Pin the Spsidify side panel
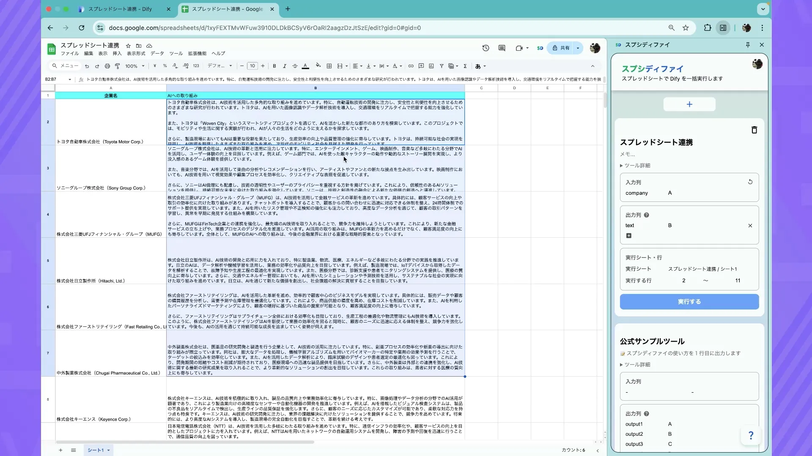 point(748,44)
